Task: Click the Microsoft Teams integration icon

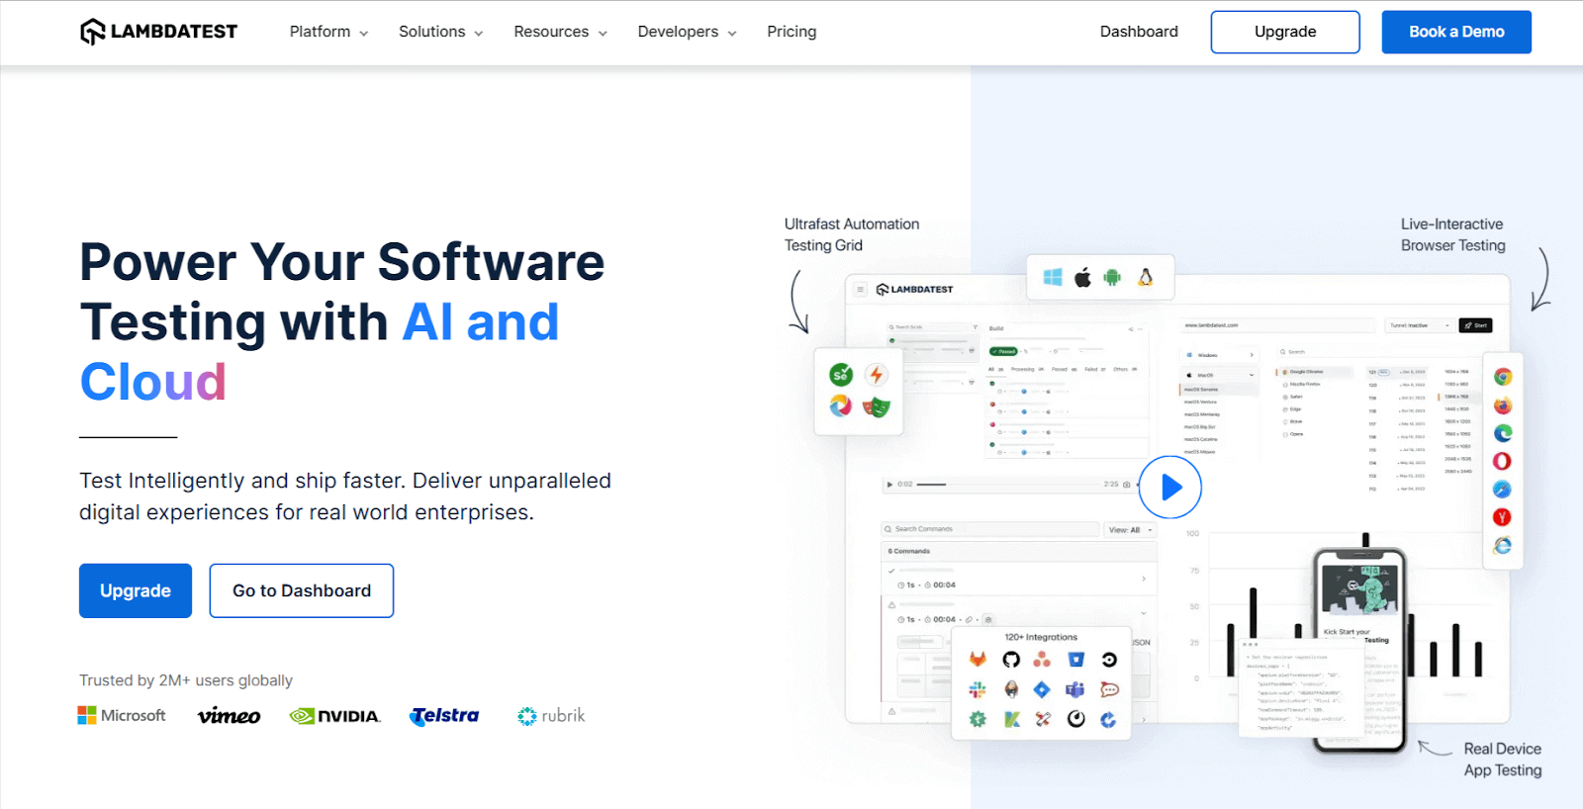Action: point(1075,689)
